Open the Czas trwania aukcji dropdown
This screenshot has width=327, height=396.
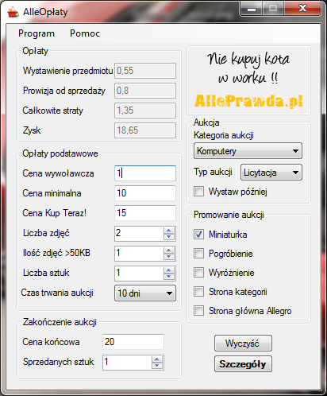point(145,293)
